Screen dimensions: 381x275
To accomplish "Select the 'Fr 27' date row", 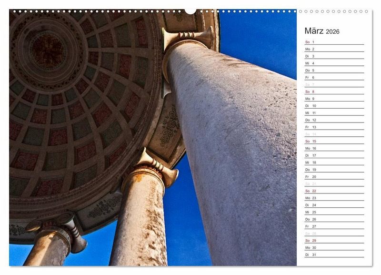I will click(x=334, y=226).
